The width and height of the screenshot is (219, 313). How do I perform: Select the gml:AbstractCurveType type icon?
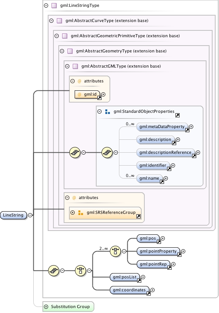pyautogui.click(x=59, y=21)
